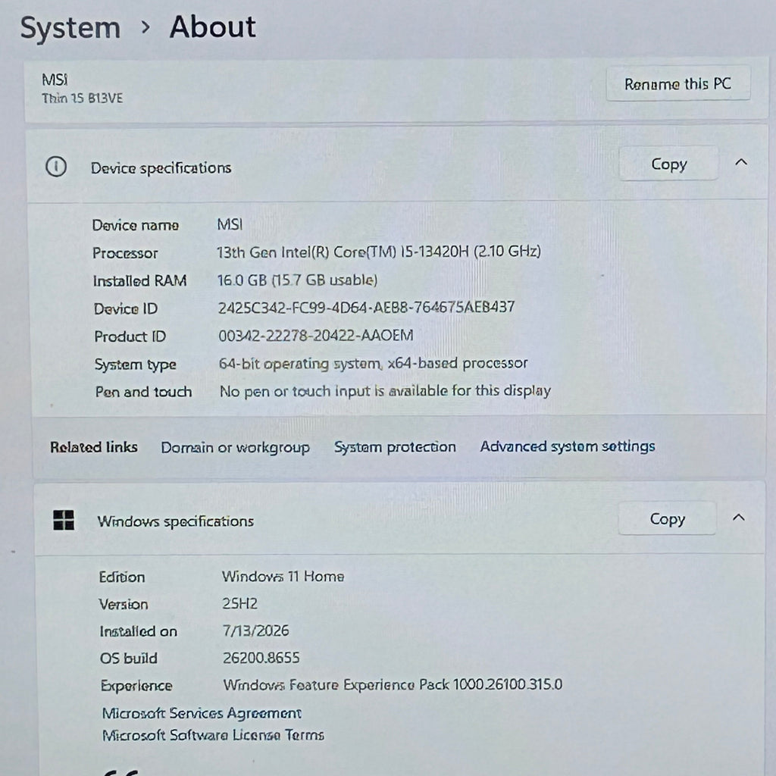Select the Product ID 00342-22278-20422-AAOEM
This screenshot has height=776, width=776.
[x=316, y=336]
